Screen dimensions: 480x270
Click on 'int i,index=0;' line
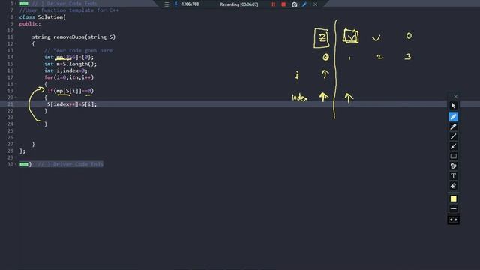coord(66,70)
